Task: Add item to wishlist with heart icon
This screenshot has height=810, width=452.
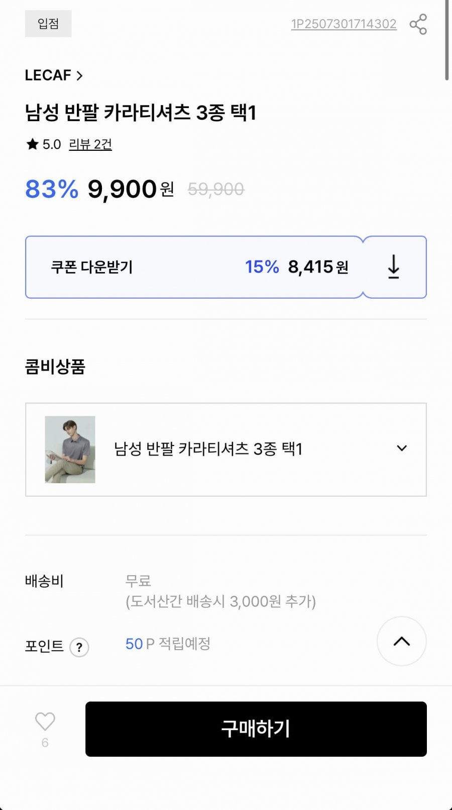Action: [x=45, y=722]
